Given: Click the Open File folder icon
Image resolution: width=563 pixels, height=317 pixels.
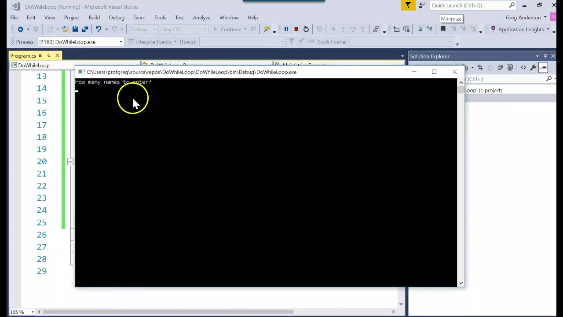Looking at the screenshot, I should point(65,29).
